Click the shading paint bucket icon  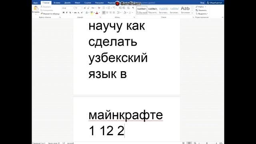coord(125,12)
